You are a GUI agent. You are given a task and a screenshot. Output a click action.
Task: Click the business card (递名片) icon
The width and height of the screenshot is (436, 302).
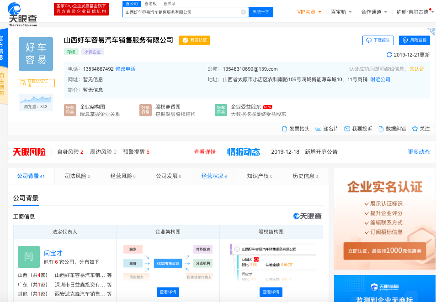tap(319, 129)
